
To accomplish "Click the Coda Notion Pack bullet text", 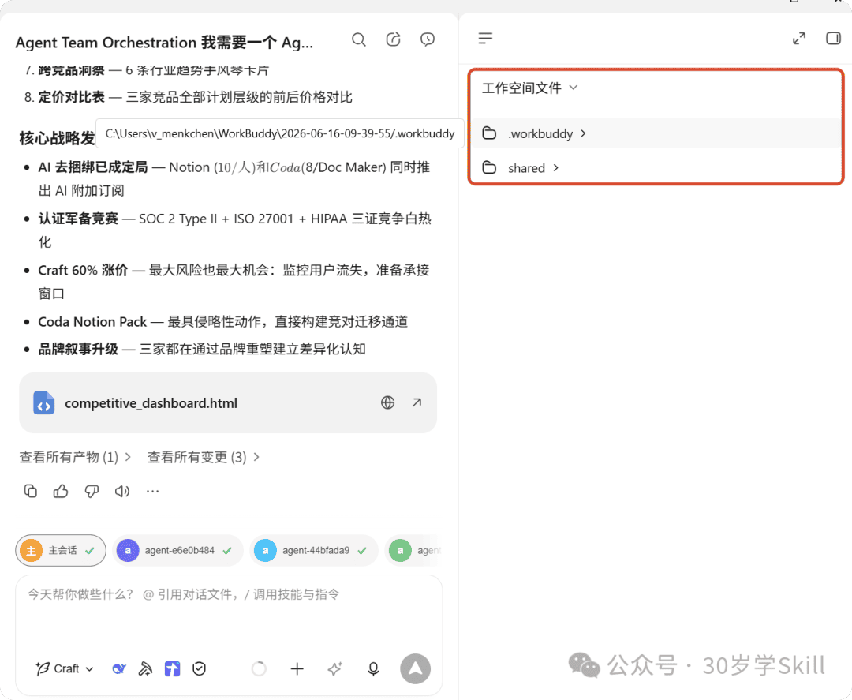I will 92,322.
